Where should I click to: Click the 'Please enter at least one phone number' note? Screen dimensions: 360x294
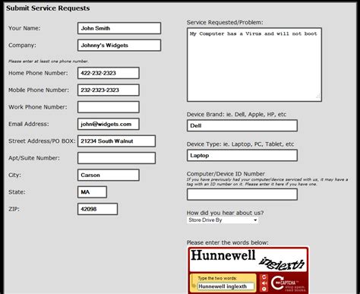[48, 62]
